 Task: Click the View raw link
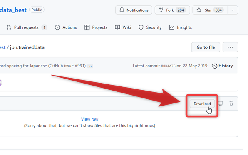pyautogui.click(x=89, y=119)
